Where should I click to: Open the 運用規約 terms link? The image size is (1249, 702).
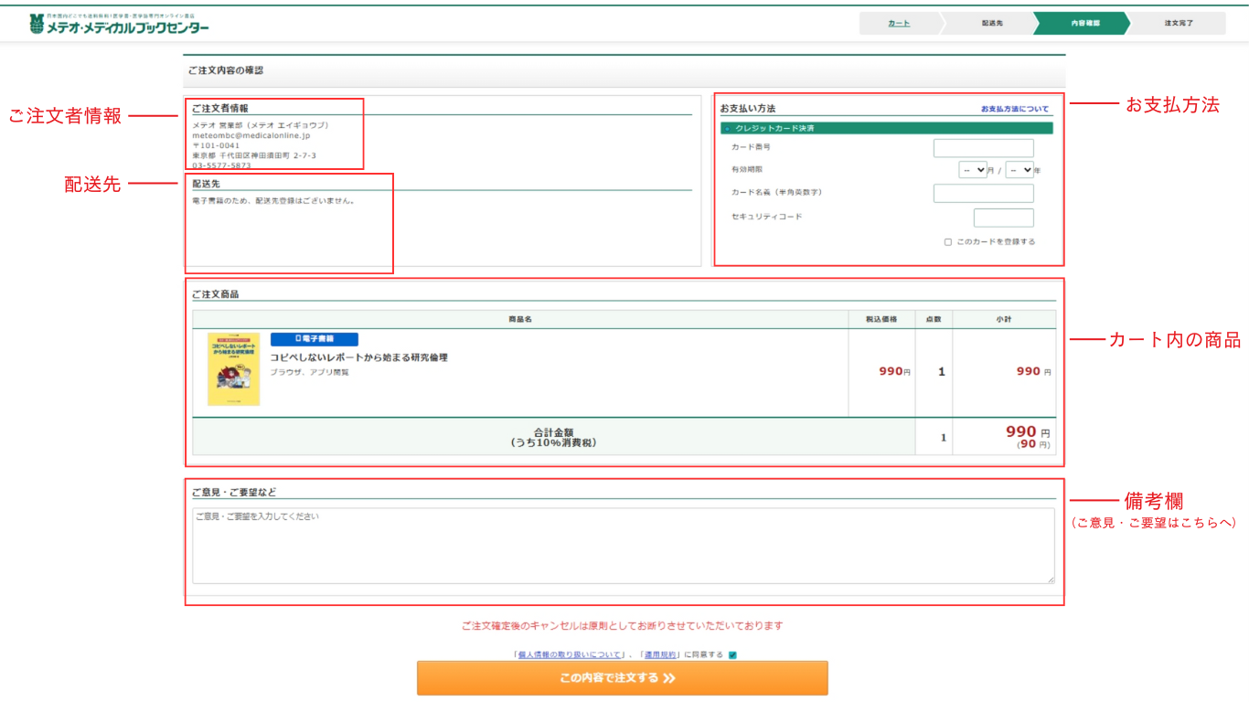tap(659, 654)
